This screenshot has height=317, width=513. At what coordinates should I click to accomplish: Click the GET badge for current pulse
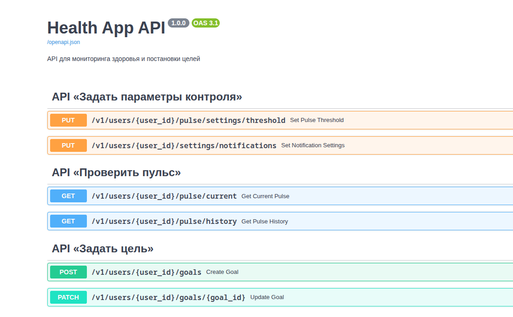68,196
